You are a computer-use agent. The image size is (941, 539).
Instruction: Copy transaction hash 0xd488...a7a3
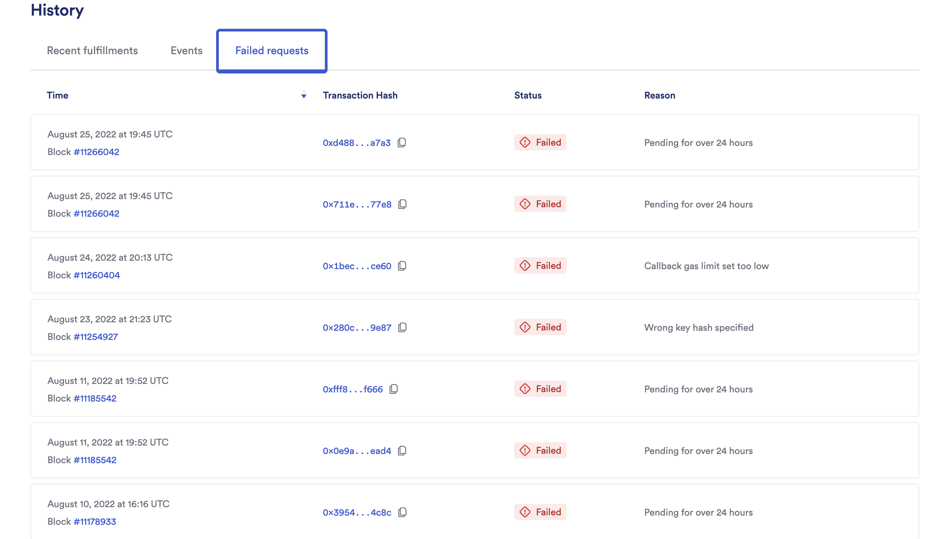402,142
